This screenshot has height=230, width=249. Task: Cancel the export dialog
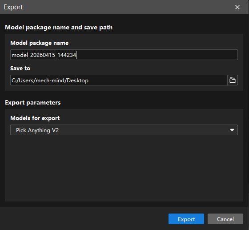[x=225, y=219]
